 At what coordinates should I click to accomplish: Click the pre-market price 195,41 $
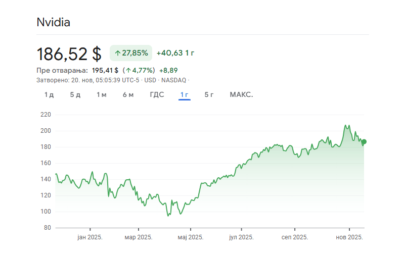tap(105, 70)
